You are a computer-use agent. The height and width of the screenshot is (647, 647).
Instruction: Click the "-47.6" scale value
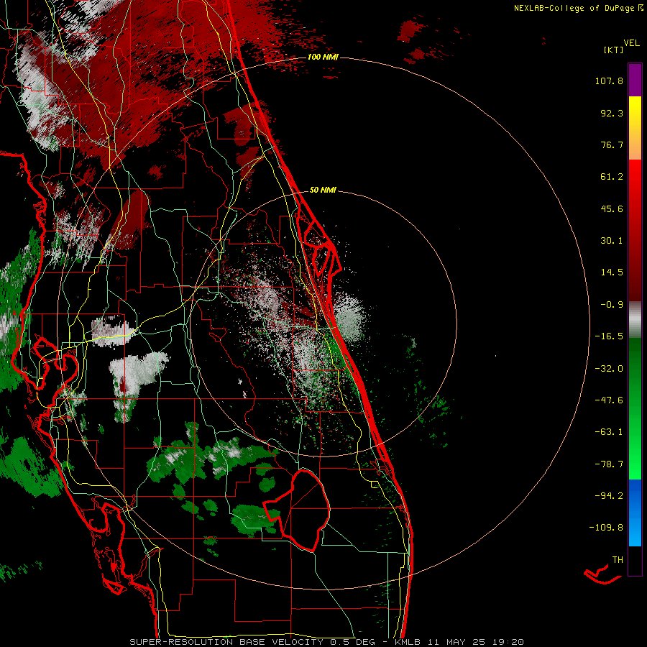[609, 400]
